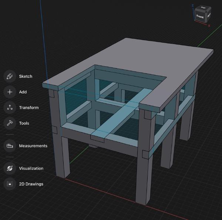Expand the Sketch menu label
The width and height of the screenshot is (222, 220).
tap(26, 76)
